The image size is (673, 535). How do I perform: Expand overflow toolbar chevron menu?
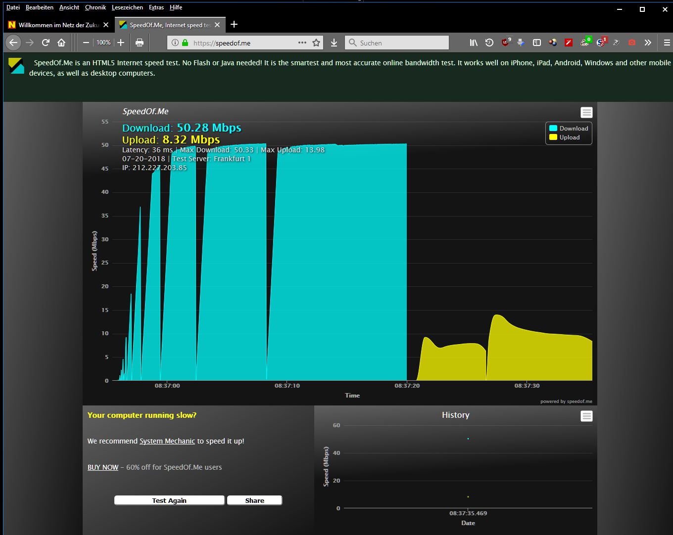648,43
